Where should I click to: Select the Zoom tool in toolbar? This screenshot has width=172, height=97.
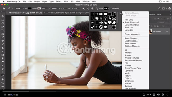coord(3,83)
